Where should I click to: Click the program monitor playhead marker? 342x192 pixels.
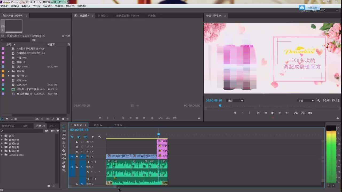(220, 105)
